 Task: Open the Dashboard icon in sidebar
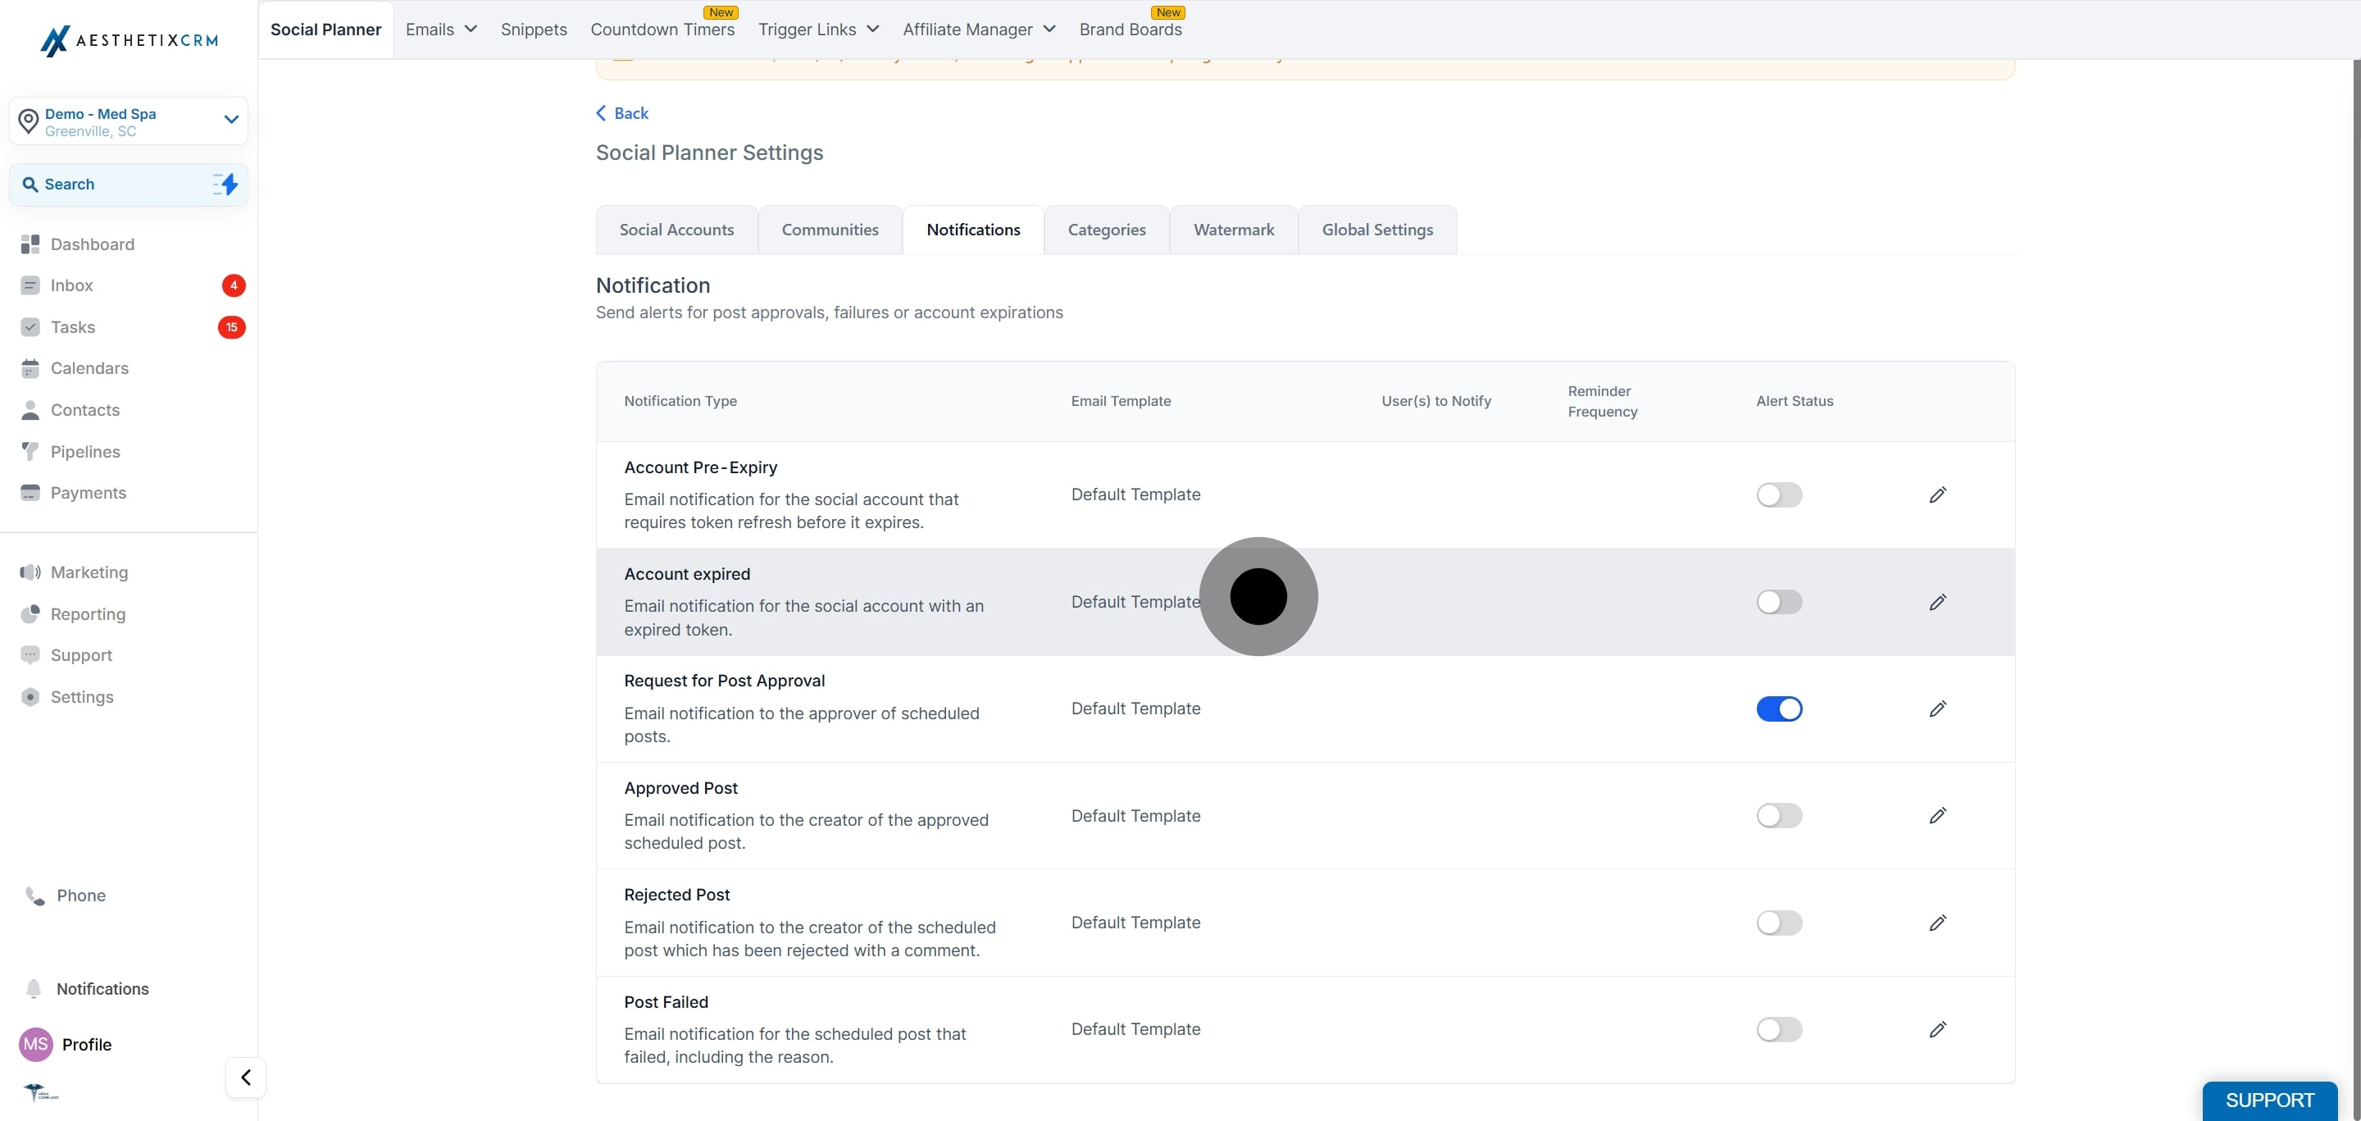[30, 244]
